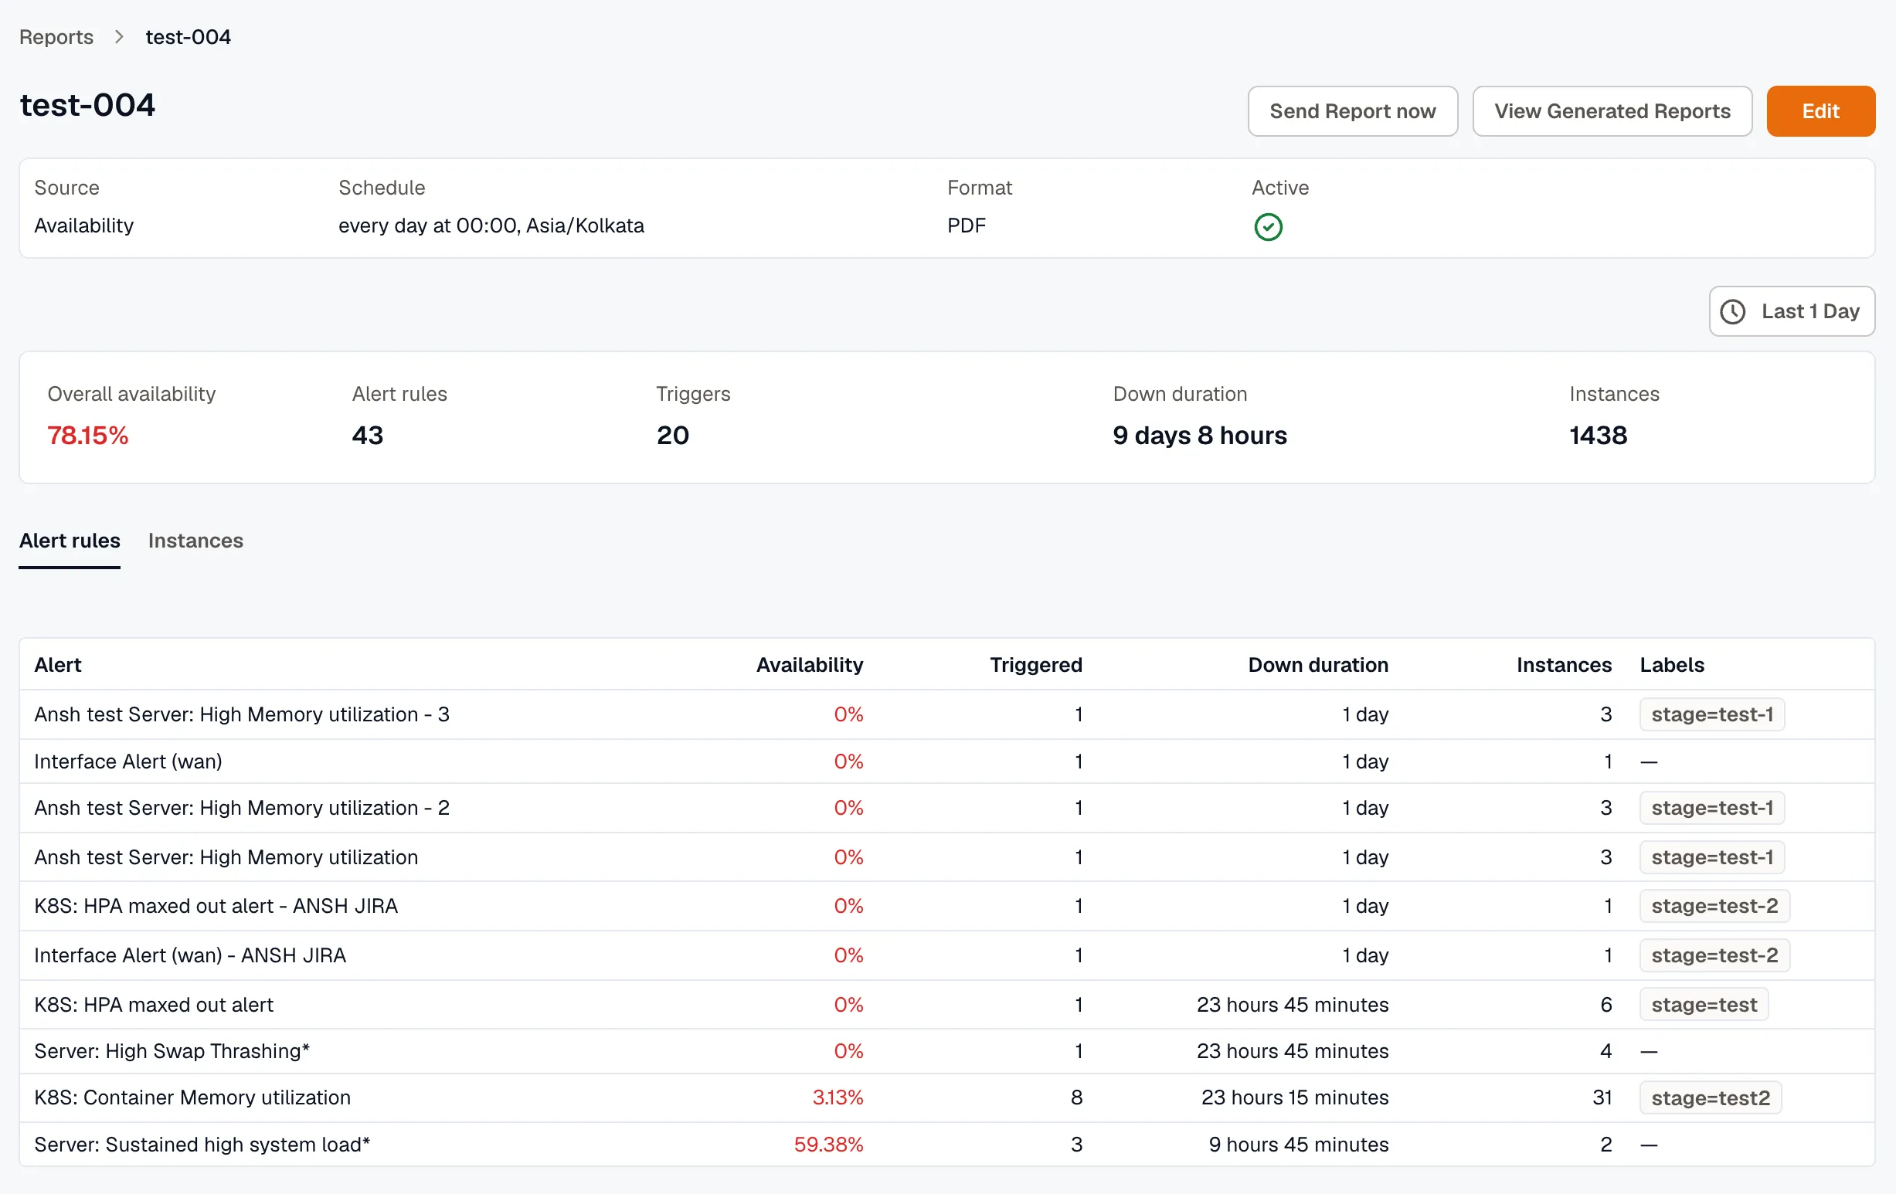Click triggered count 8 in the table

pos(1076,1097)
